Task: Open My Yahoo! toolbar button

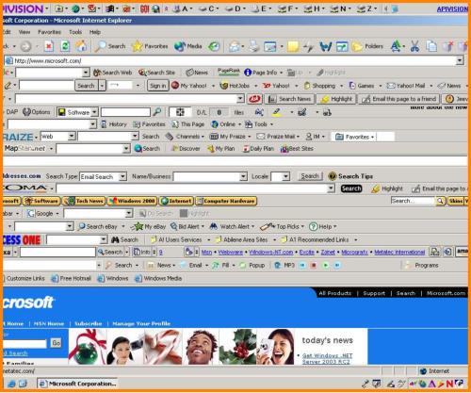Action: point(189,86)
